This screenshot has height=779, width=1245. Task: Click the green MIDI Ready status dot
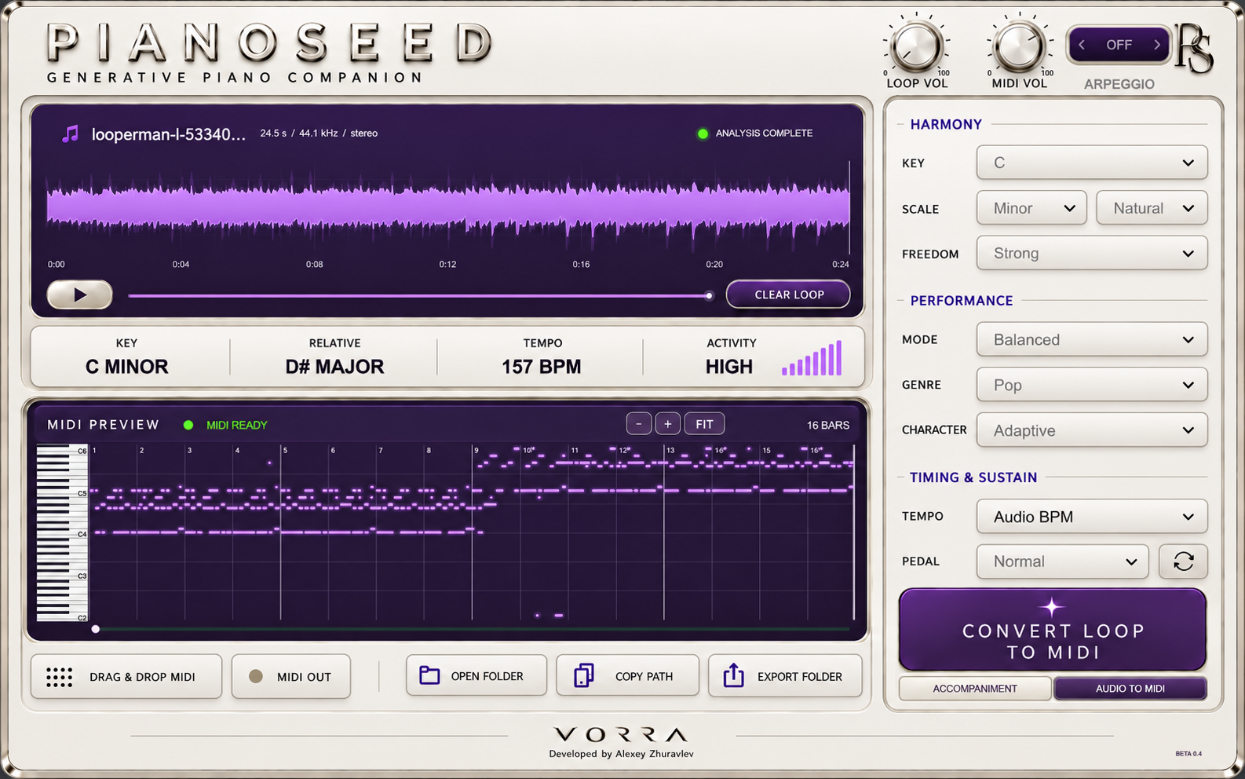[x=188, y=425]
